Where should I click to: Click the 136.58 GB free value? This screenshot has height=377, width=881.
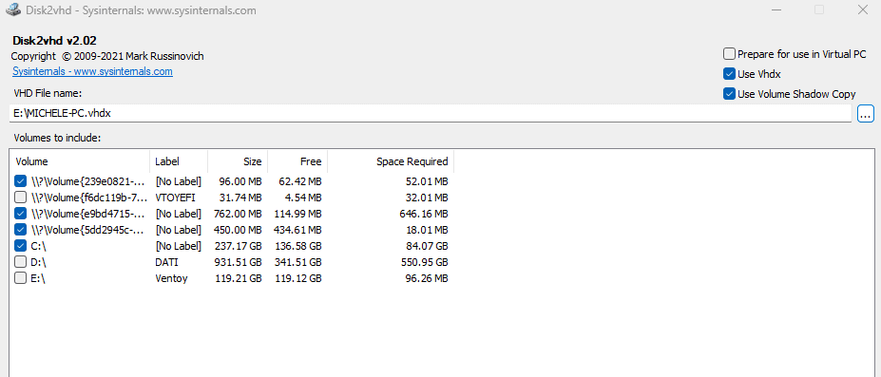pyautogui.click(x=297, y=245)
